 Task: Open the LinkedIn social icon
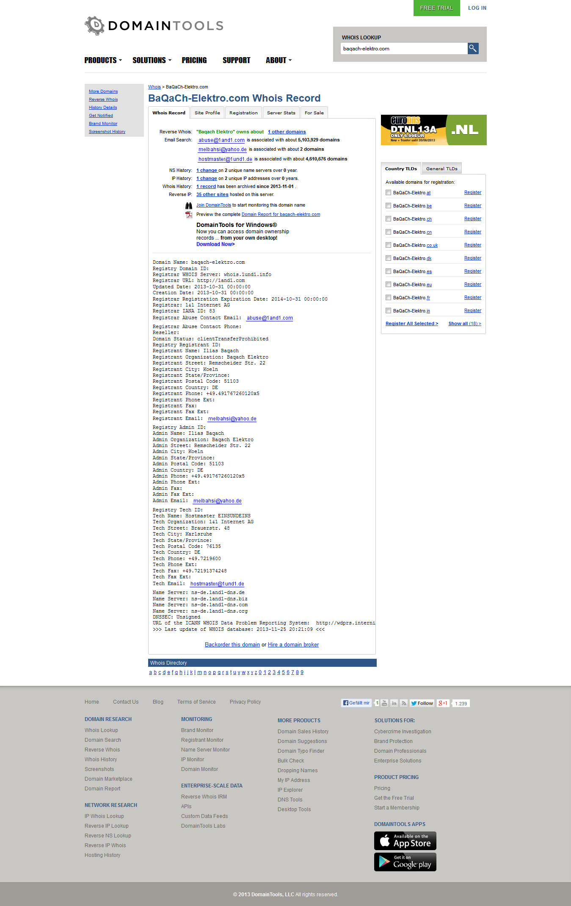coord(394,703)
